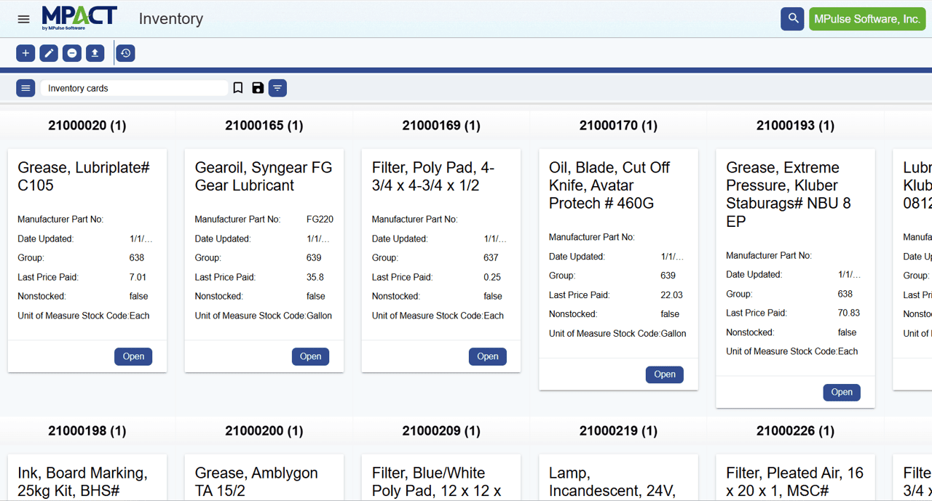
Task: Open the history clock icon
Action: pyautogui.click(x=125, y=53)
